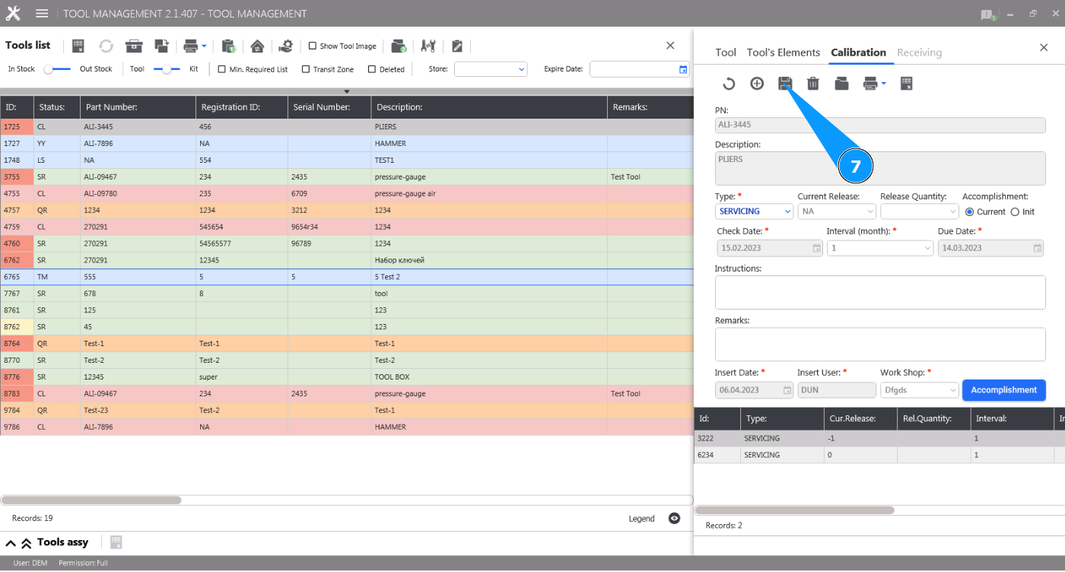The width and height of the screenshot is (1065, 572).
Task: Switch to the Tool tab
Action: (726, 52)
